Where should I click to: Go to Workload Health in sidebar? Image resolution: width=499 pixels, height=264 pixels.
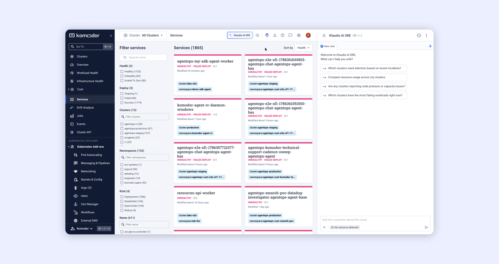87,73
